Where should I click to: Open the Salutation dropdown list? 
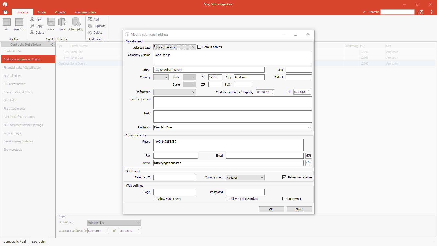point(309,128)
